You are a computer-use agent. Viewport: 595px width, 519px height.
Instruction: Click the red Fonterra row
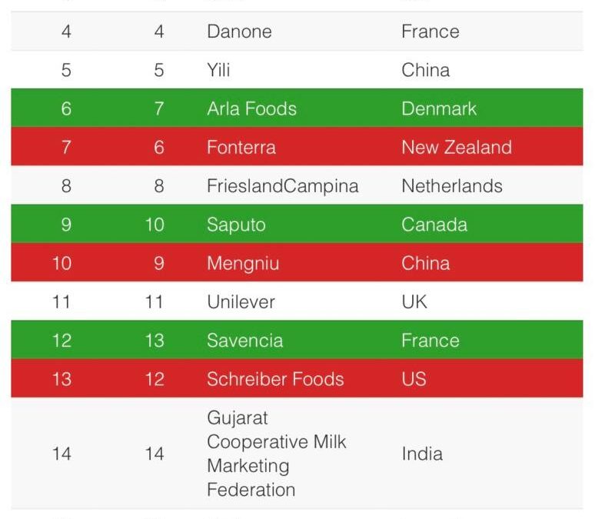click(x=297, y=147)
